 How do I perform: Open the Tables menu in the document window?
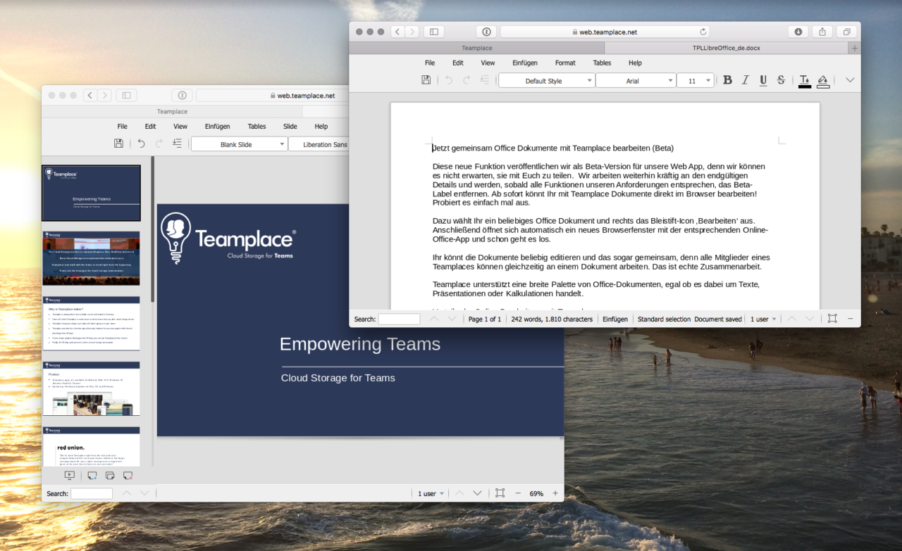click(x=602, y=63)
